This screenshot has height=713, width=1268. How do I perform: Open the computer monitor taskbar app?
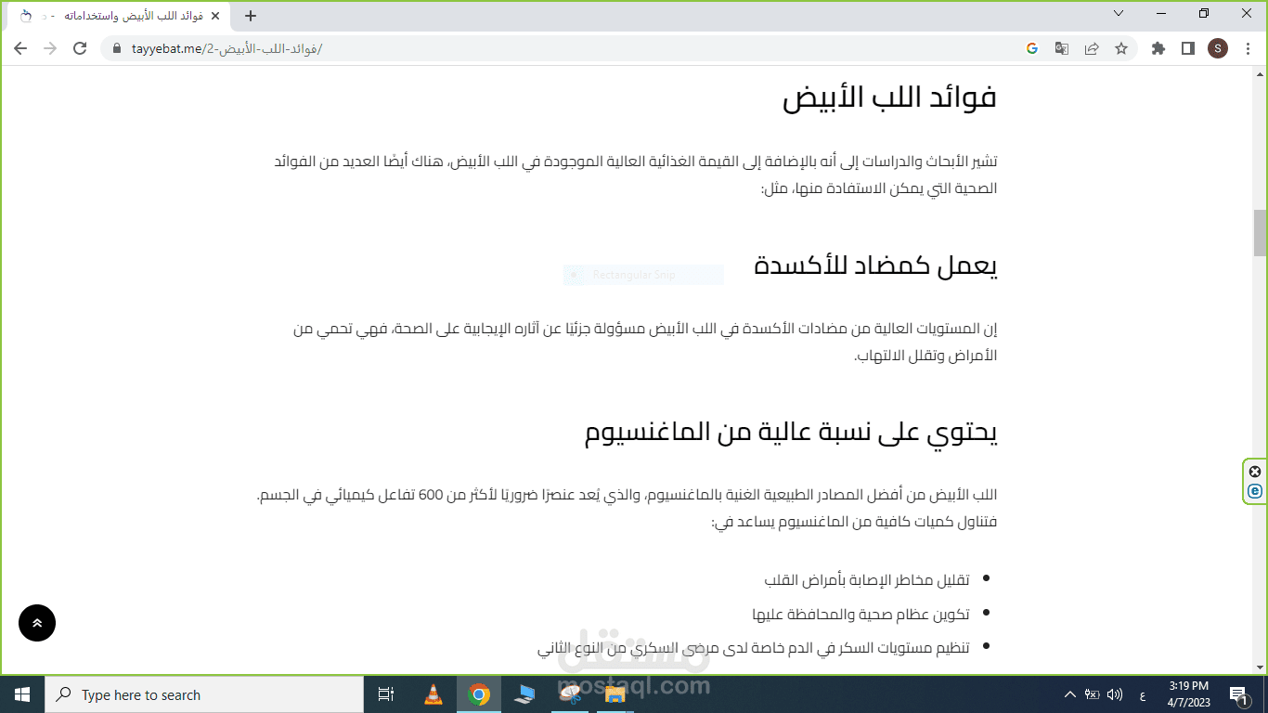tap(524, 694)
